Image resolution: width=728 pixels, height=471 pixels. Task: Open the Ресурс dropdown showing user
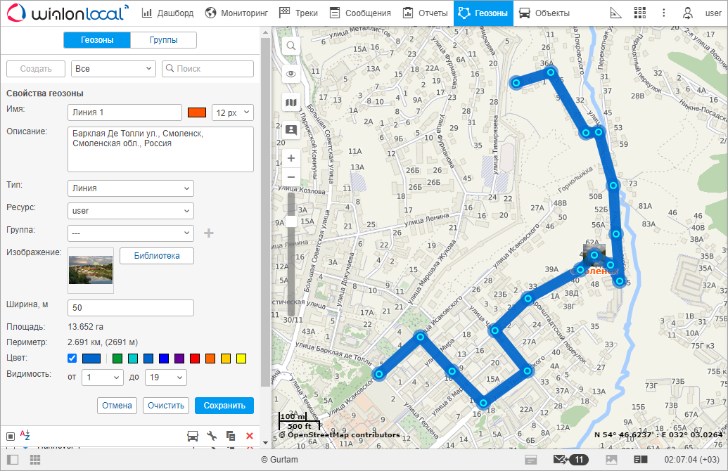pyautogui.click(x=130, y=211)
